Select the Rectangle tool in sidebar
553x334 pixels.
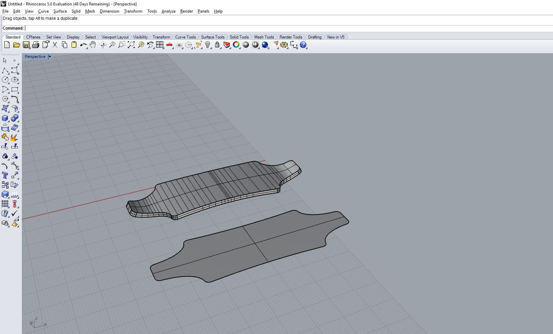click(x=15, y=89)
